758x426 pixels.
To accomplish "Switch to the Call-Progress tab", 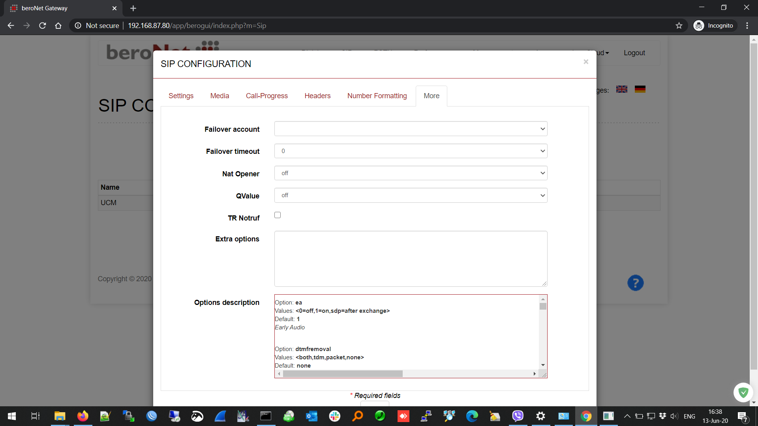I will (x=266, y=96).
